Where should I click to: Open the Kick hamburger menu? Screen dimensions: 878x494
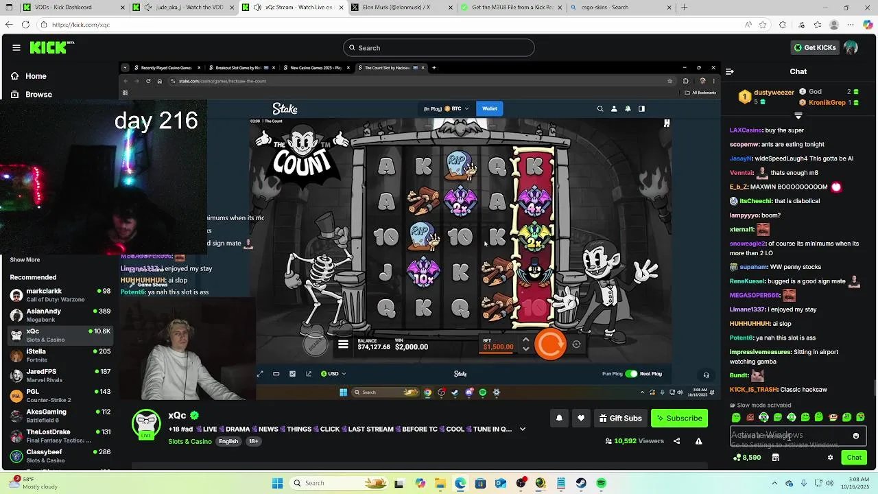point(16,47)
